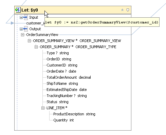Collapse the OrderSummaryView node

[x=23, y=35]
